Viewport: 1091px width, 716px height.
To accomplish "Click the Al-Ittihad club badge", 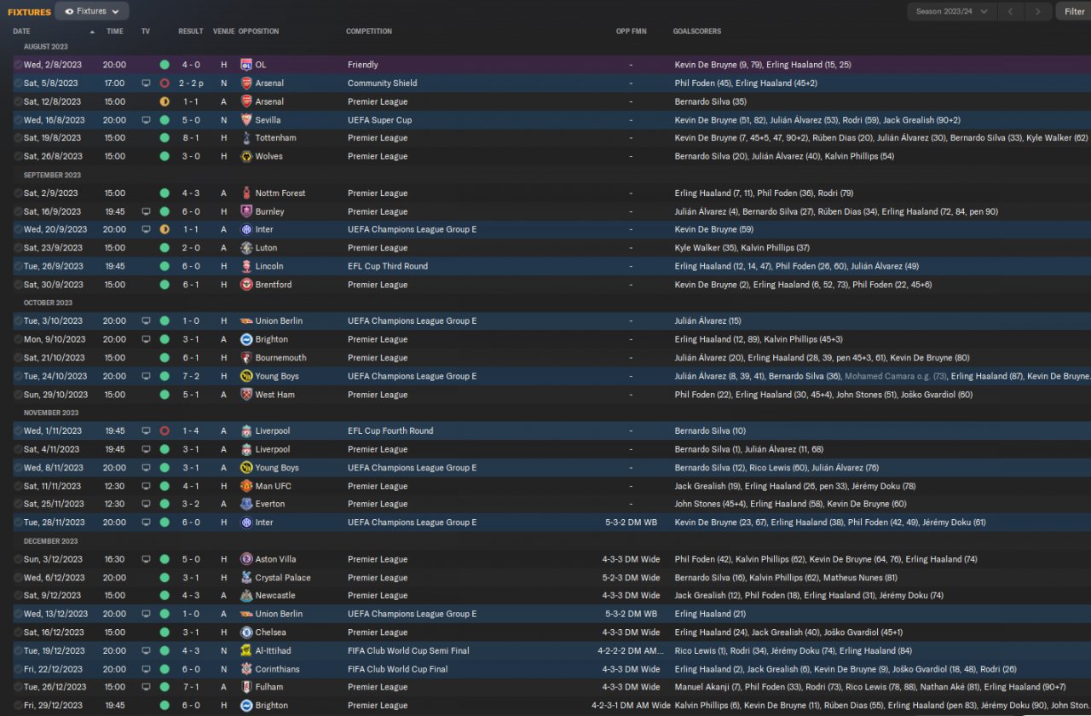I will coord(246,650).
